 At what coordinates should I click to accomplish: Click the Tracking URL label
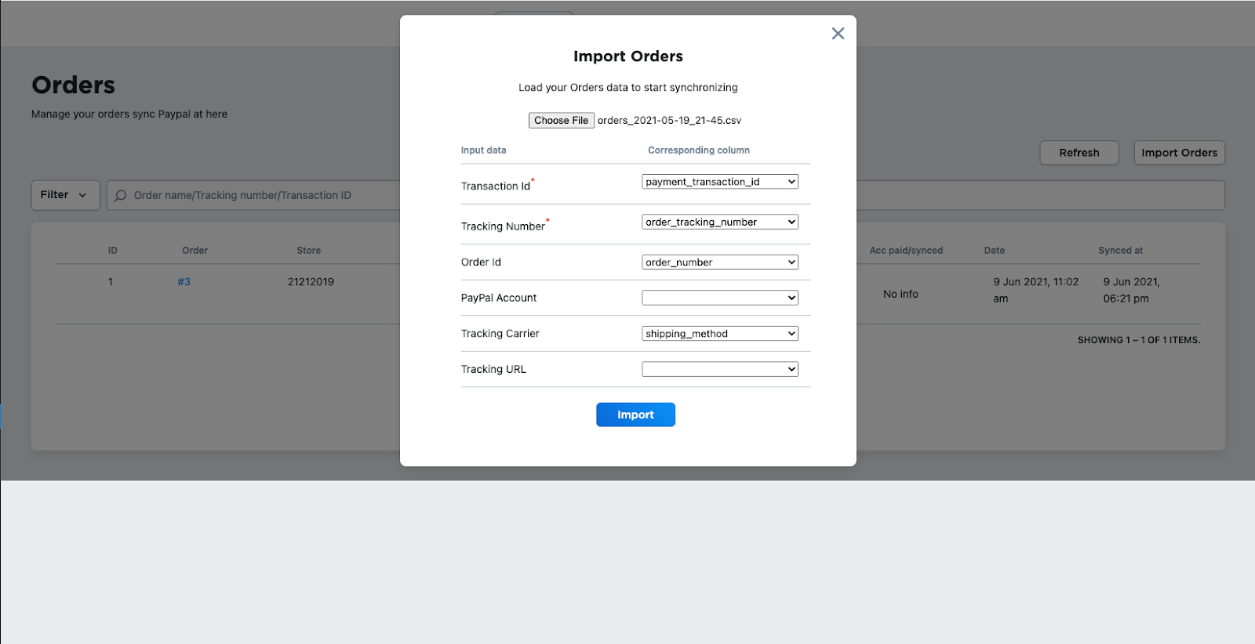click(x=493, y=370)
